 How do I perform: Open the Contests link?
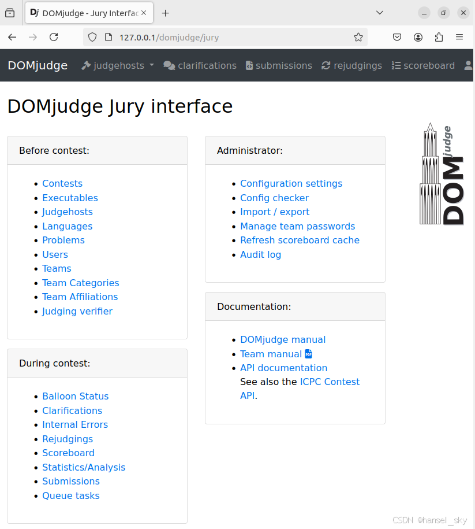tap(62, 183)
